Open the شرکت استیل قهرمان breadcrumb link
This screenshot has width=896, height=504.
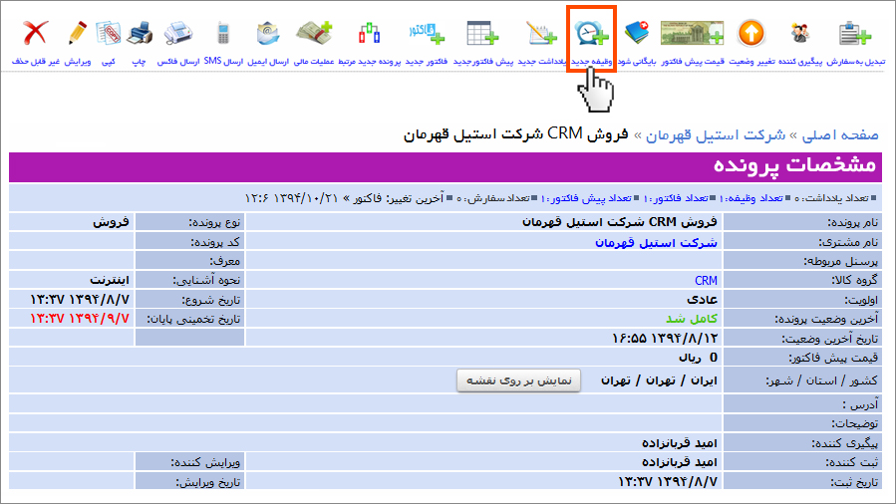click(716, 134)
